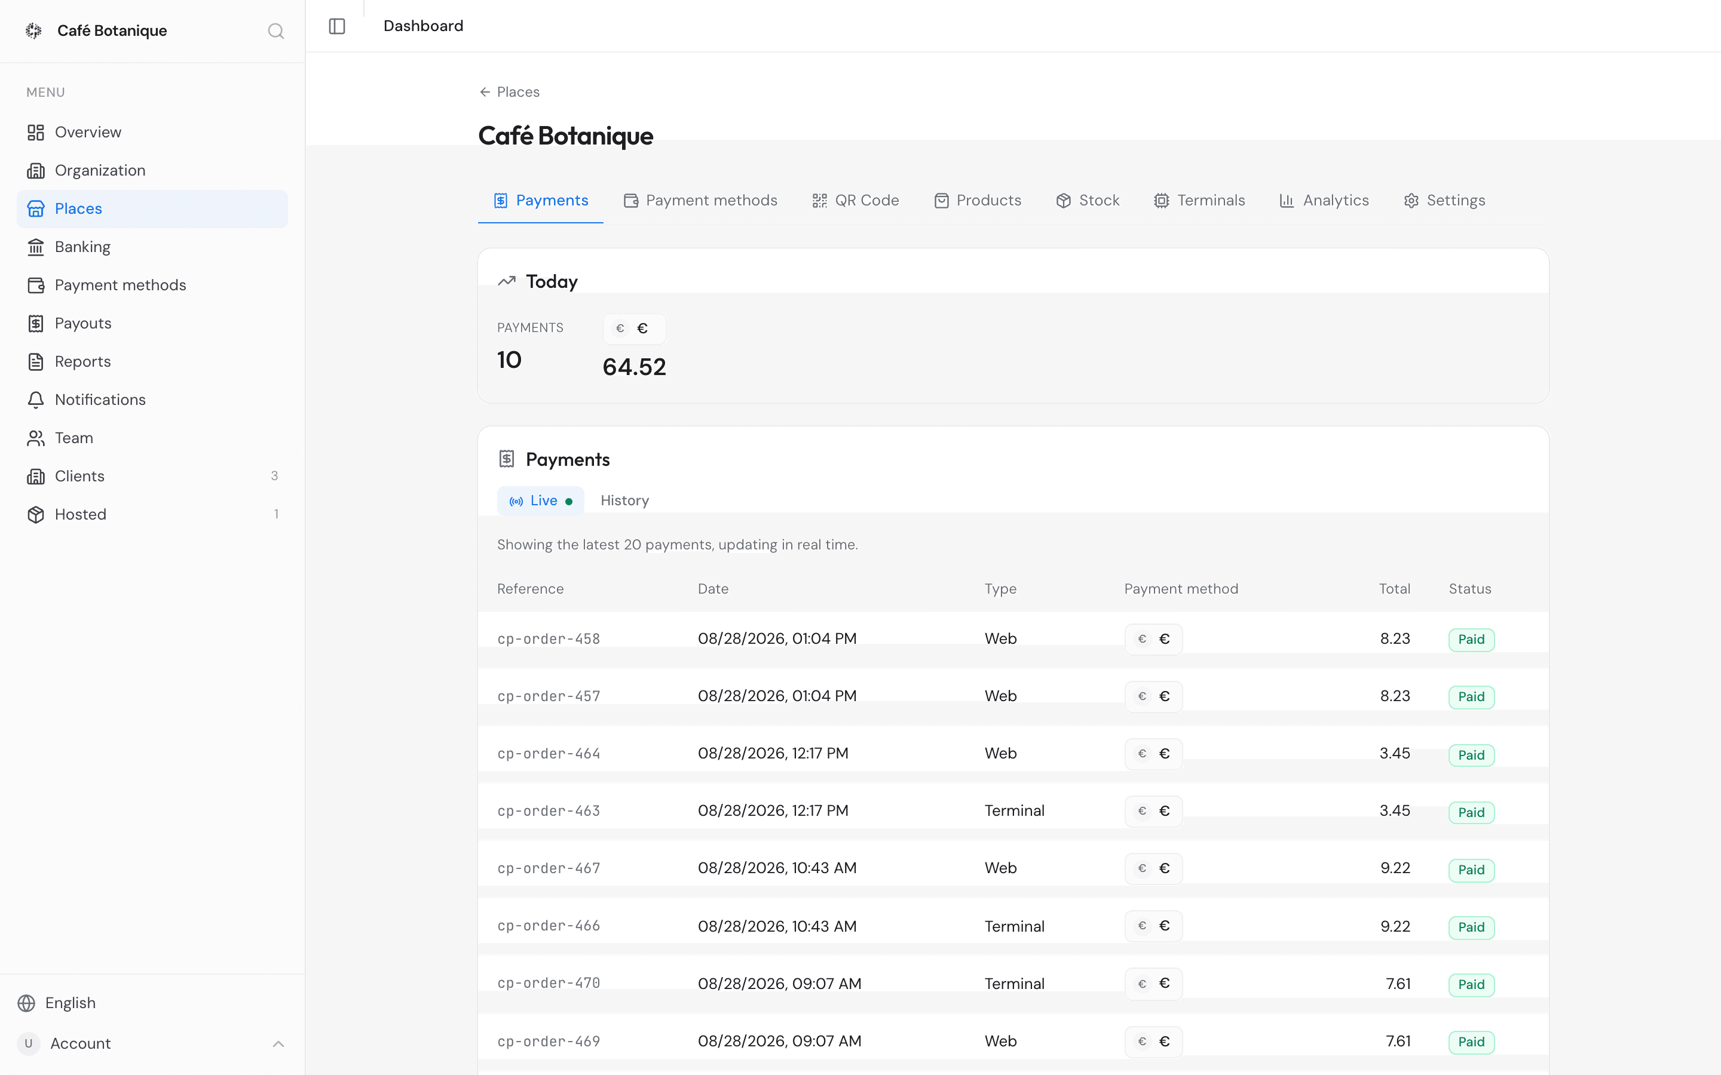1721x1075 pixels.
Task: Click the euro currency badge under Today
Action: click(635, 328)
